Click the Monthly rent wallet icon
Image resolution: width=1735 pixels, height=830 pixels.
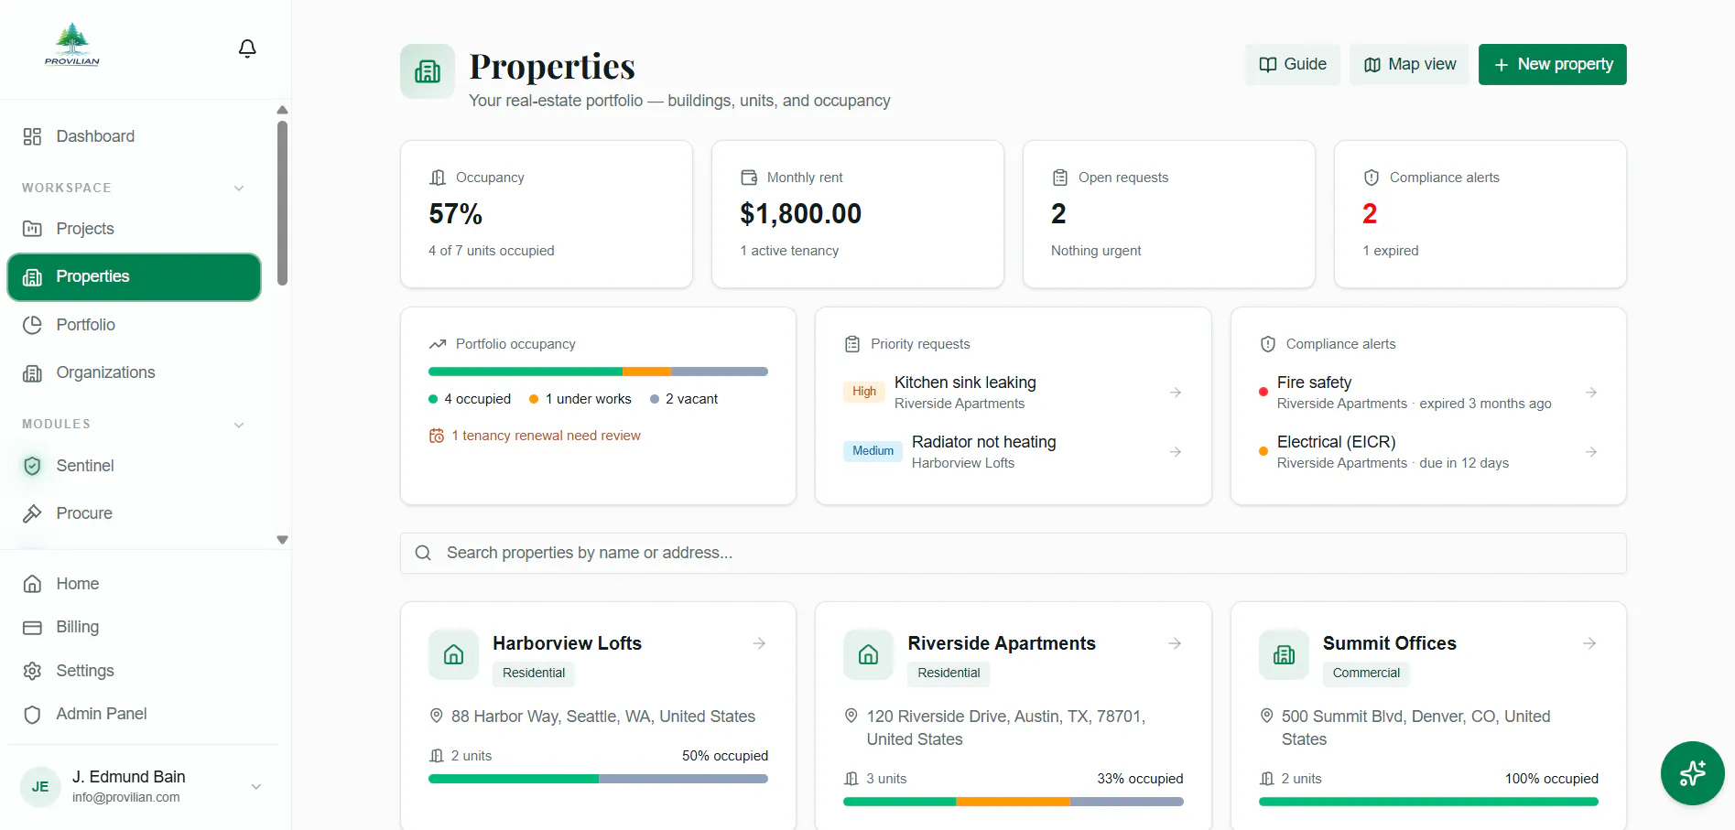point(749,178)
